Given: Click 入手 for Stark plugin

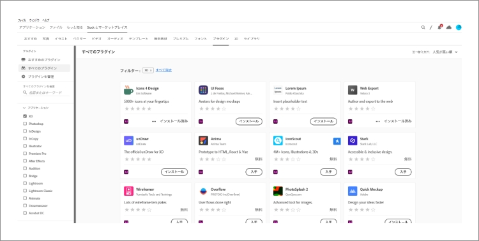Looking at the screenshot, I should pyautogui.click(x=403, y=172).
